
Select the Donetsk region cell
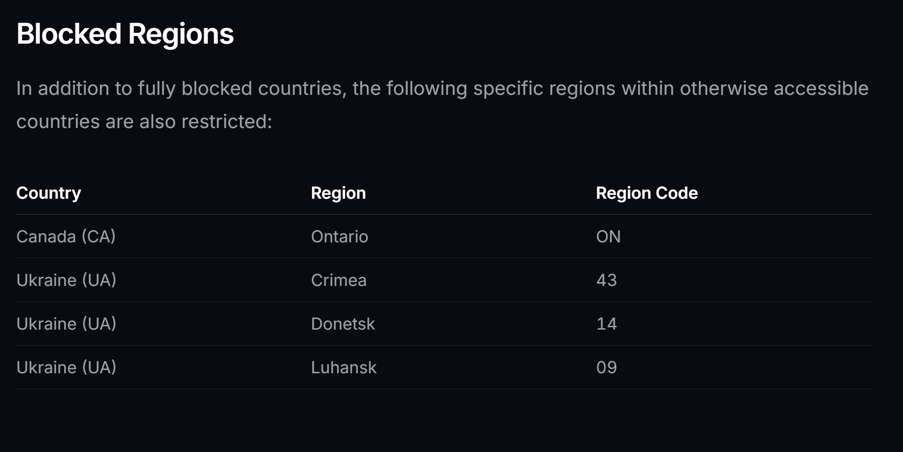pyautogui.click(x=343, y=323)
